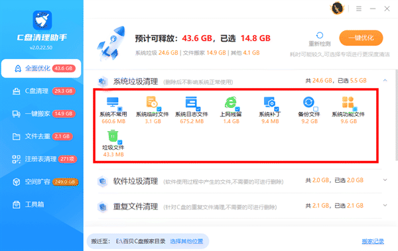The width and height of the screenshot is (398, 251).
Task: Click the 备份文件 sync icon
Action: (x=308, y=102)
